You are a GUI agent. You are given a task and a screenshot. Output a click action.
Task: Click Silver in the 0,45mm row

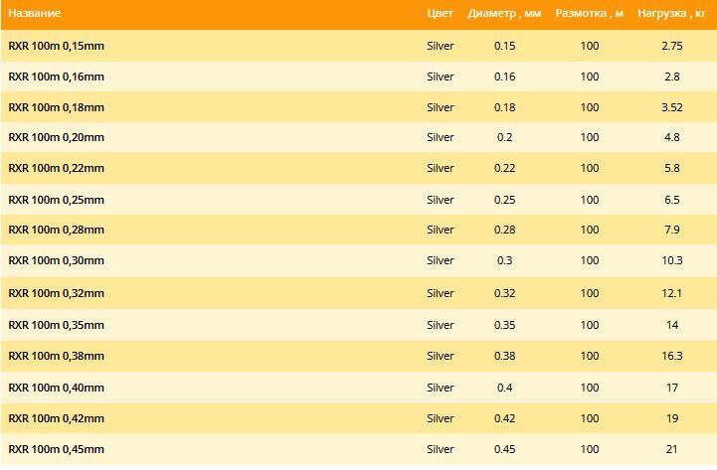point(440,449)
